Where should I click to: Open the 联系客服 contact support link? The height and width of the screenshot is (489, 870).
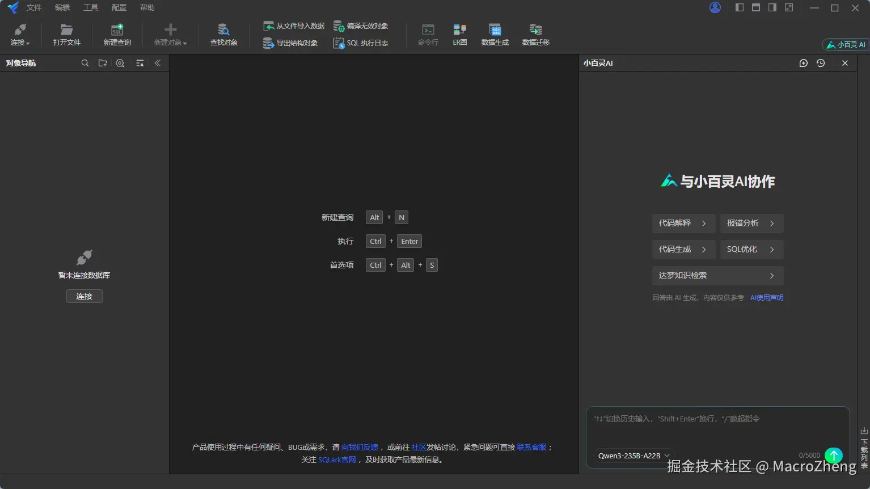click(x=531, y=447)
